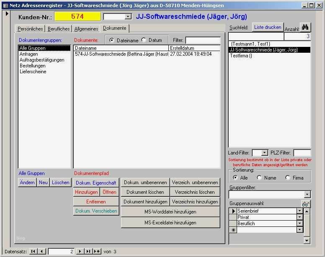Screen dimensions: 325x257
Task: Click MS-Worddatei hinzufügen button
Action: tap(170, 212)
